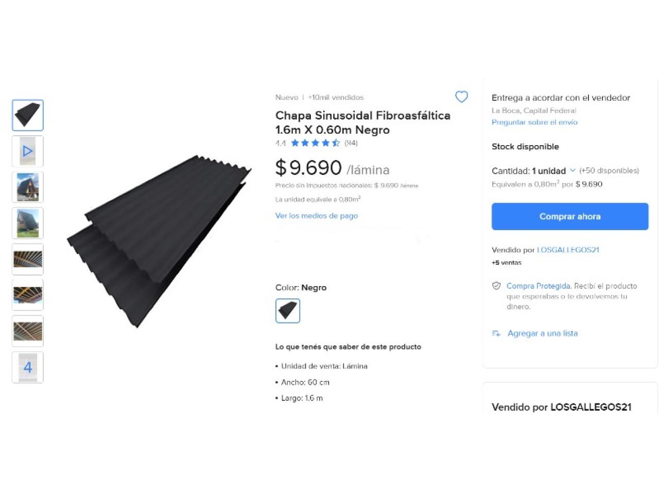Screen dimensions: 659x494
Task: Add product to favorites with heart icon
Action: click(x=461, y=97)
